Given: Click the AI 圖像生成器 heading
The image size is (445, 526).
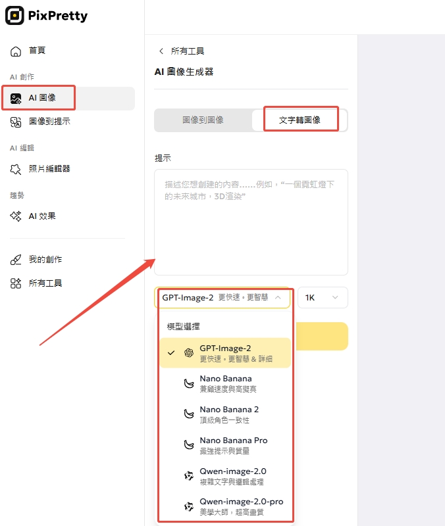Looking at the screenshot, I should (184, 72).
